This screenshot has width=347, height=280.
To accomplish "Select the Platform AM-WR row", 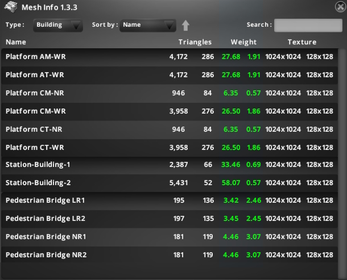I will [x=170, y=57].
